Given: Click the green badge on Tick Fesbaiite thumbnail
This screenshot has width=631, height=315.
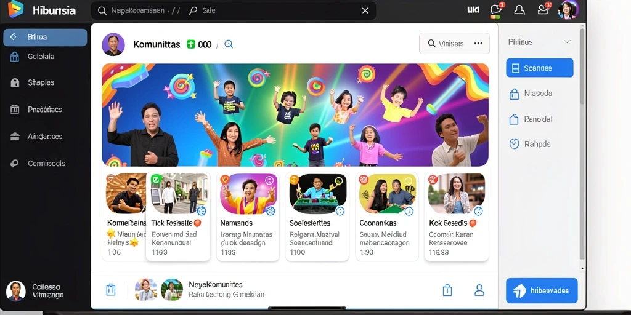Looking at the screenshot, I should pyautogui.click(x=156, y=180).
